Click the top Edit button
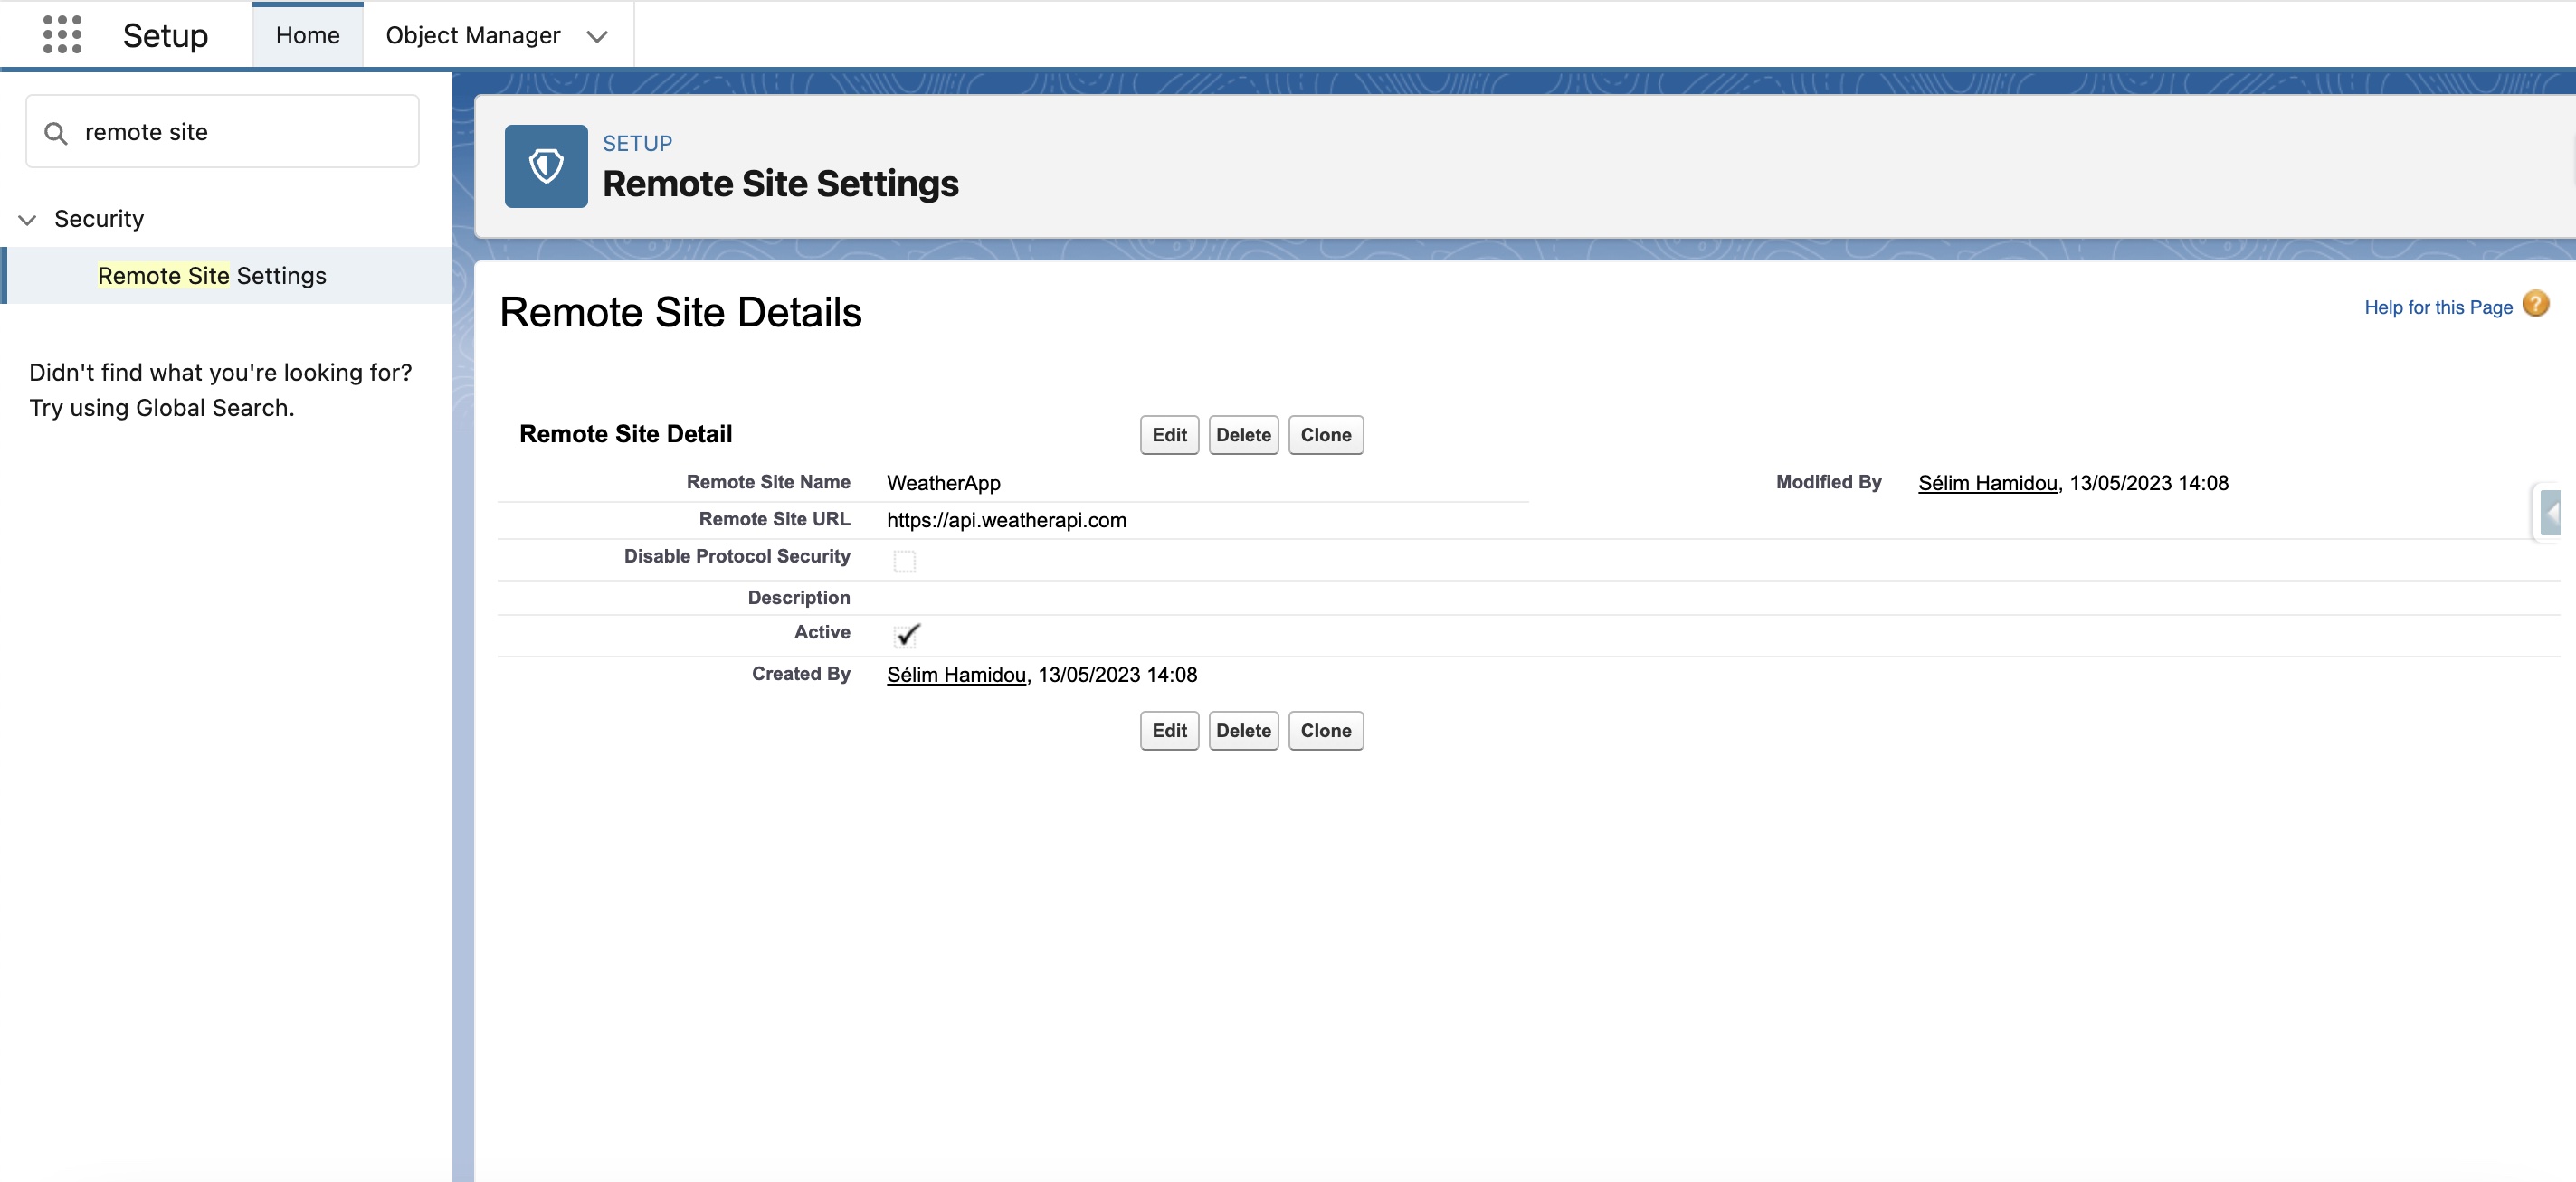The image size is (2576, 1182). pyautogui.click(x=1169, y=435)
